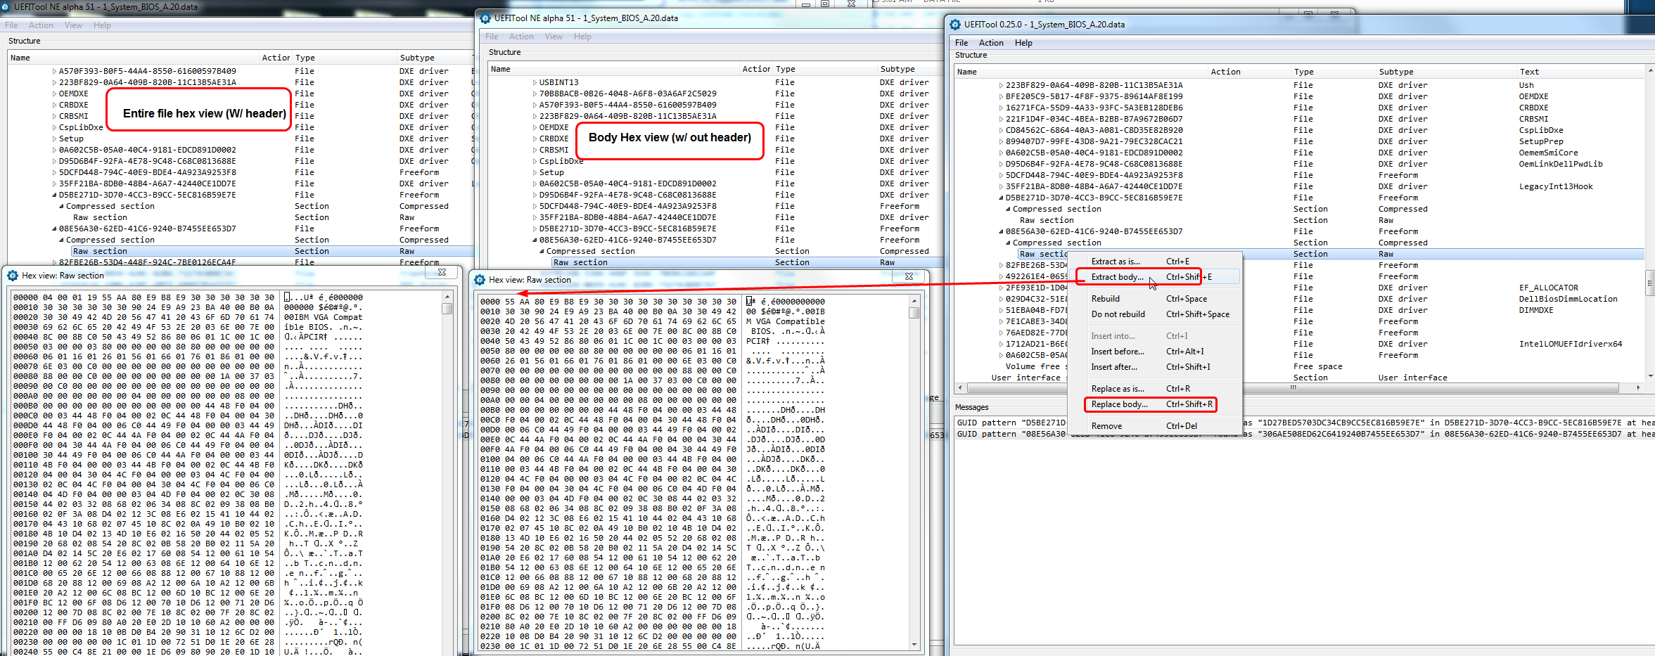Expand 82FBE26B-53D4 item in UEFITool 0.25.0
The image size is (1655, 656).
1001,265
